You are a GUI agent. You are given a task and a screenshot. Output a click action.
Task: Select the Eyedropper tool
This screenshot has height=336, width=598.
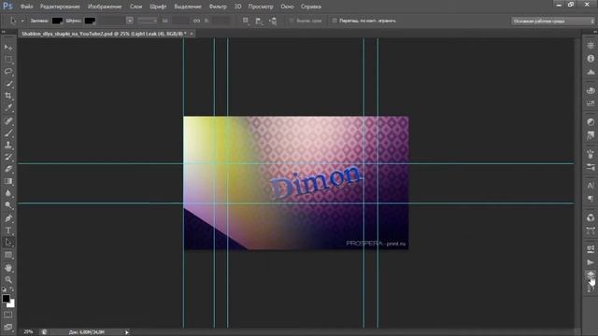[8, 108]
